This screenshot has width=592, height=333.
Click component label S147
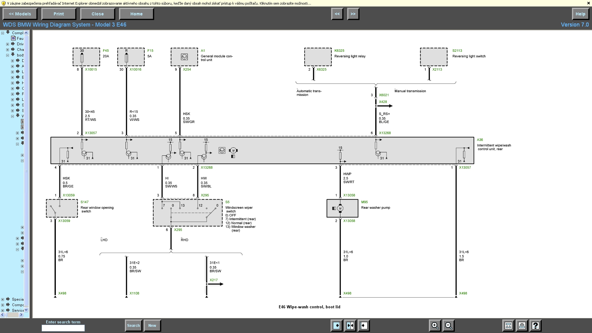(84, 202)
